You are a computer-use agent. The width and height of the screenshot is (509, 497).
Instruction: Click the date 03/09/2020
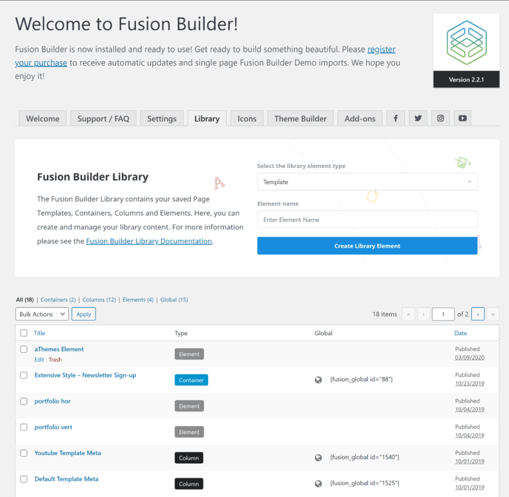(x=469, y=358)
